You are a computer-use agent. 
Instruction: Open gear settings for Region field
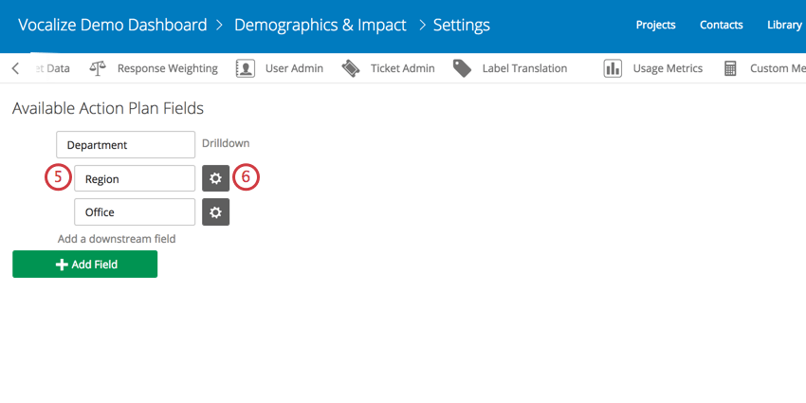tap(215, 178)
